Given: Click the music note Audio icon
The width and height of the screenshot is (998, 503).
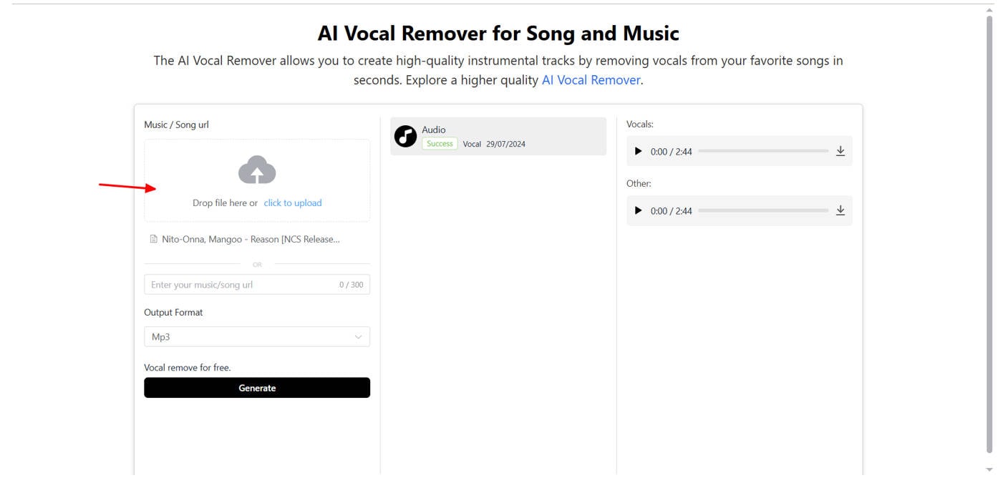Looking at the screenshot, I should click(x=406, y=136).
